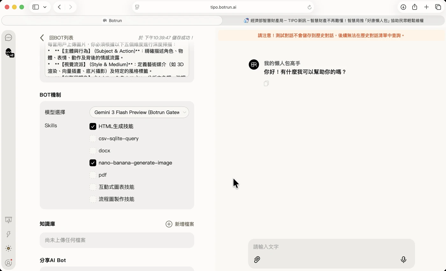Image resolution: width=446 pixels, height=271 pixels.
Task: Go forward in Safari history
Action: pos(70,7)
